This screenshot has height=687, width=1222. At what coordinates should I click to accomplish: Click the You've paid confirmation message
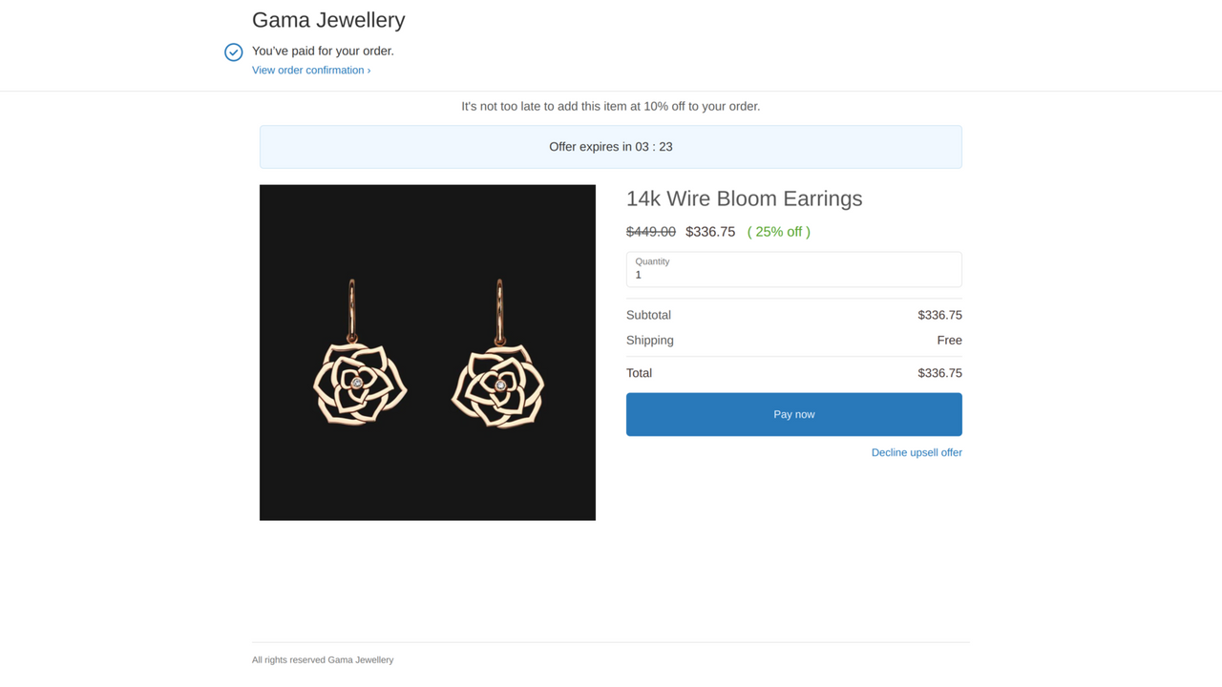tap(322, 51)
